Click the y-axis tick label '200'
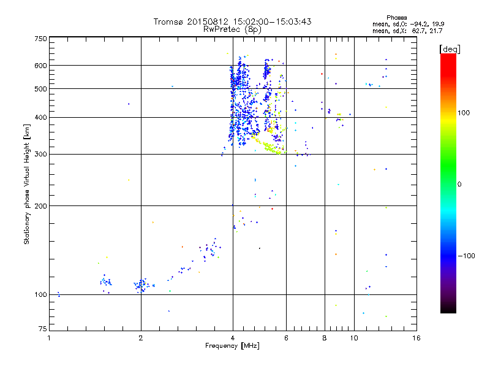Image resolution: width=490 pixels, height=368 pixels. pos(40,206)
